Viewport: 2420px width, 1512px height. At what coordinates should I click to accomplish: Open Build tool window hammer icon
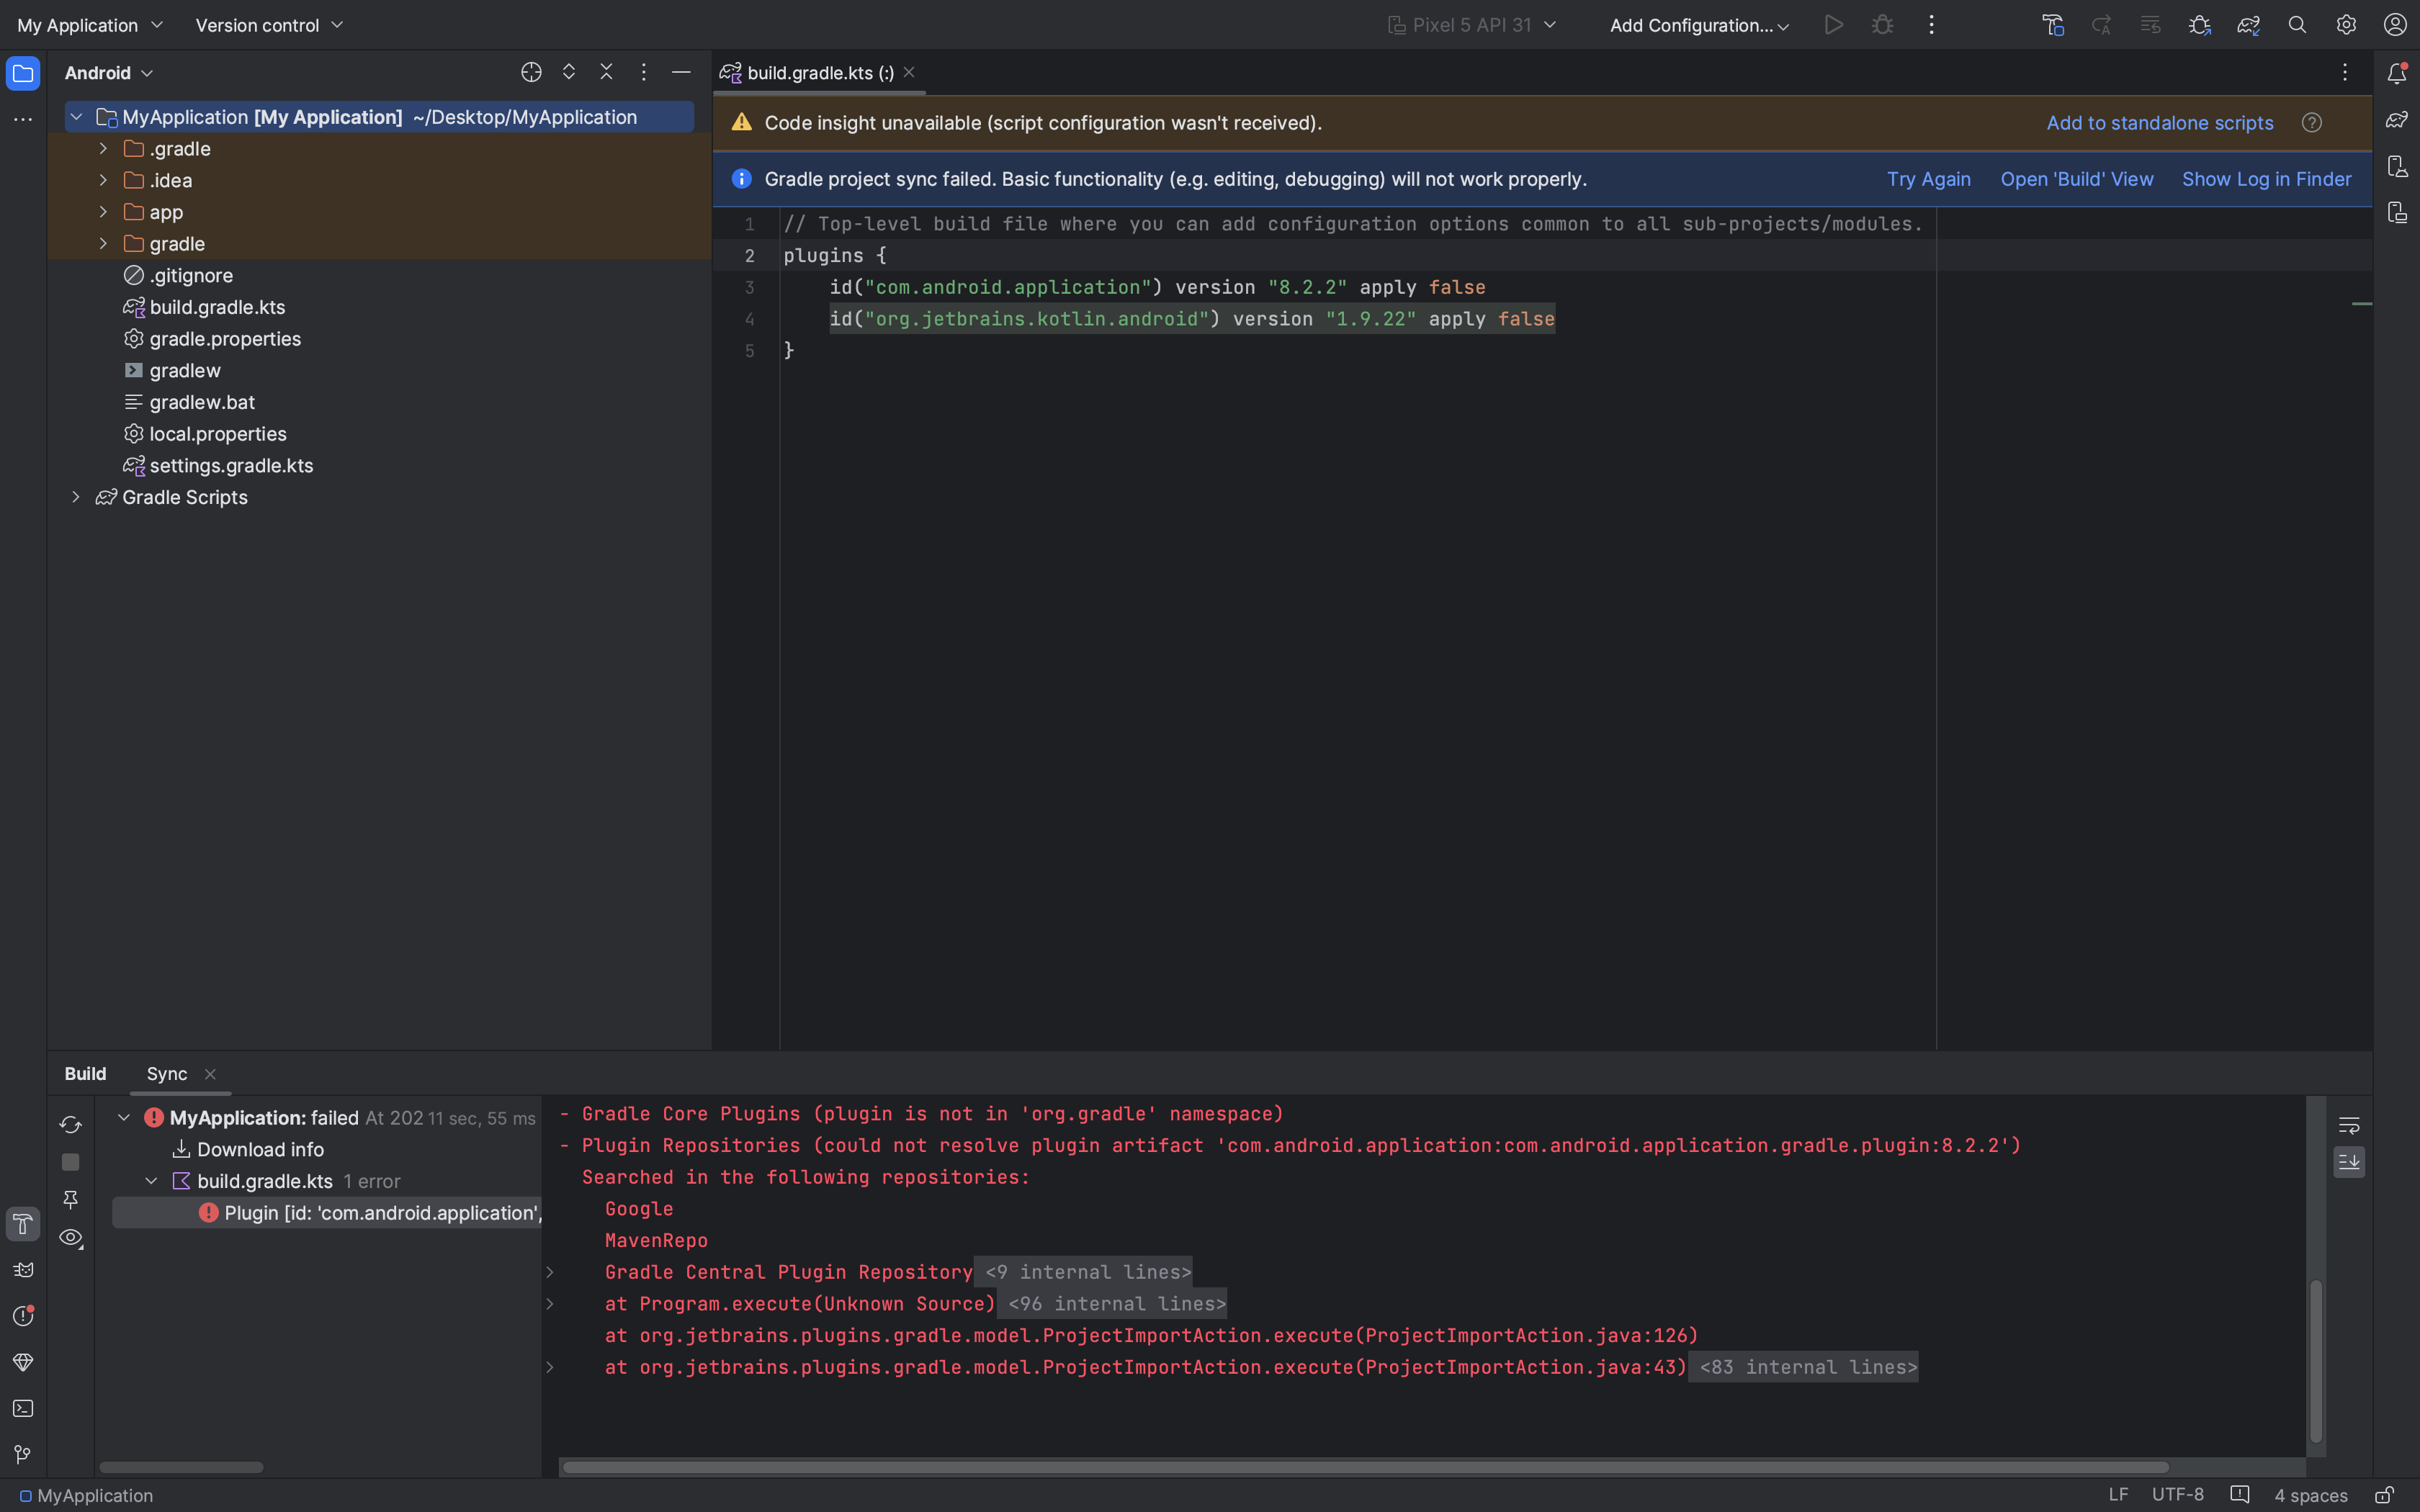pyautogui.click(x=23, y=1224)
